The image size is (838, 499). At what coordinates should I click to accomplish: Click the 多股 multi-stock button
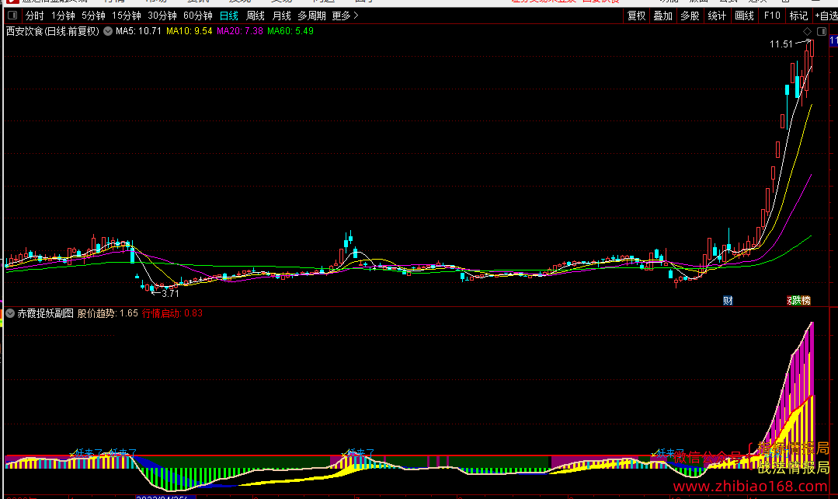[x=690, y=16]
